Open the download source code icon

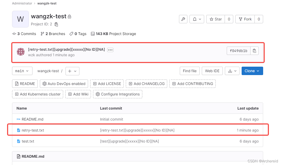point(231,71)
